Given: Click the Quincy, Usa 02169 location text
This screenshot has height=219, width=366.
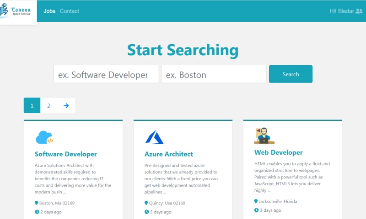Looking at the screenshot, I should click(x=167, y=203).
